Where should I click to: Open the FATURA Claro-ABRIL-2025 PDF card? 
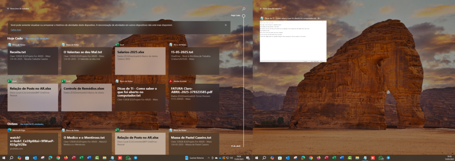194,97
